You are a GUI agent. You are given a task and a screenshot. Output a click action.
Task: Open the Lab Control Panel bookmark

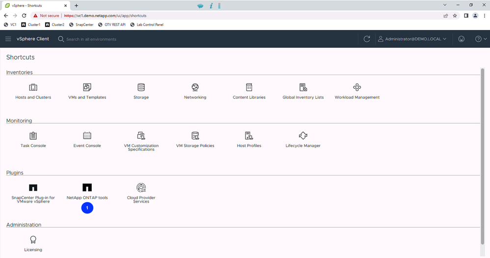147,25
